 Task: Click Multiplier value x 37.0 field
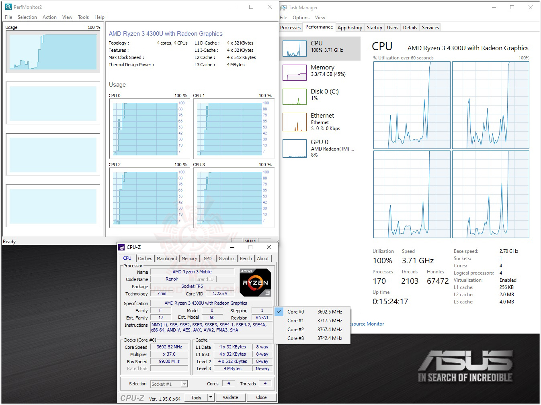(169, 354)
